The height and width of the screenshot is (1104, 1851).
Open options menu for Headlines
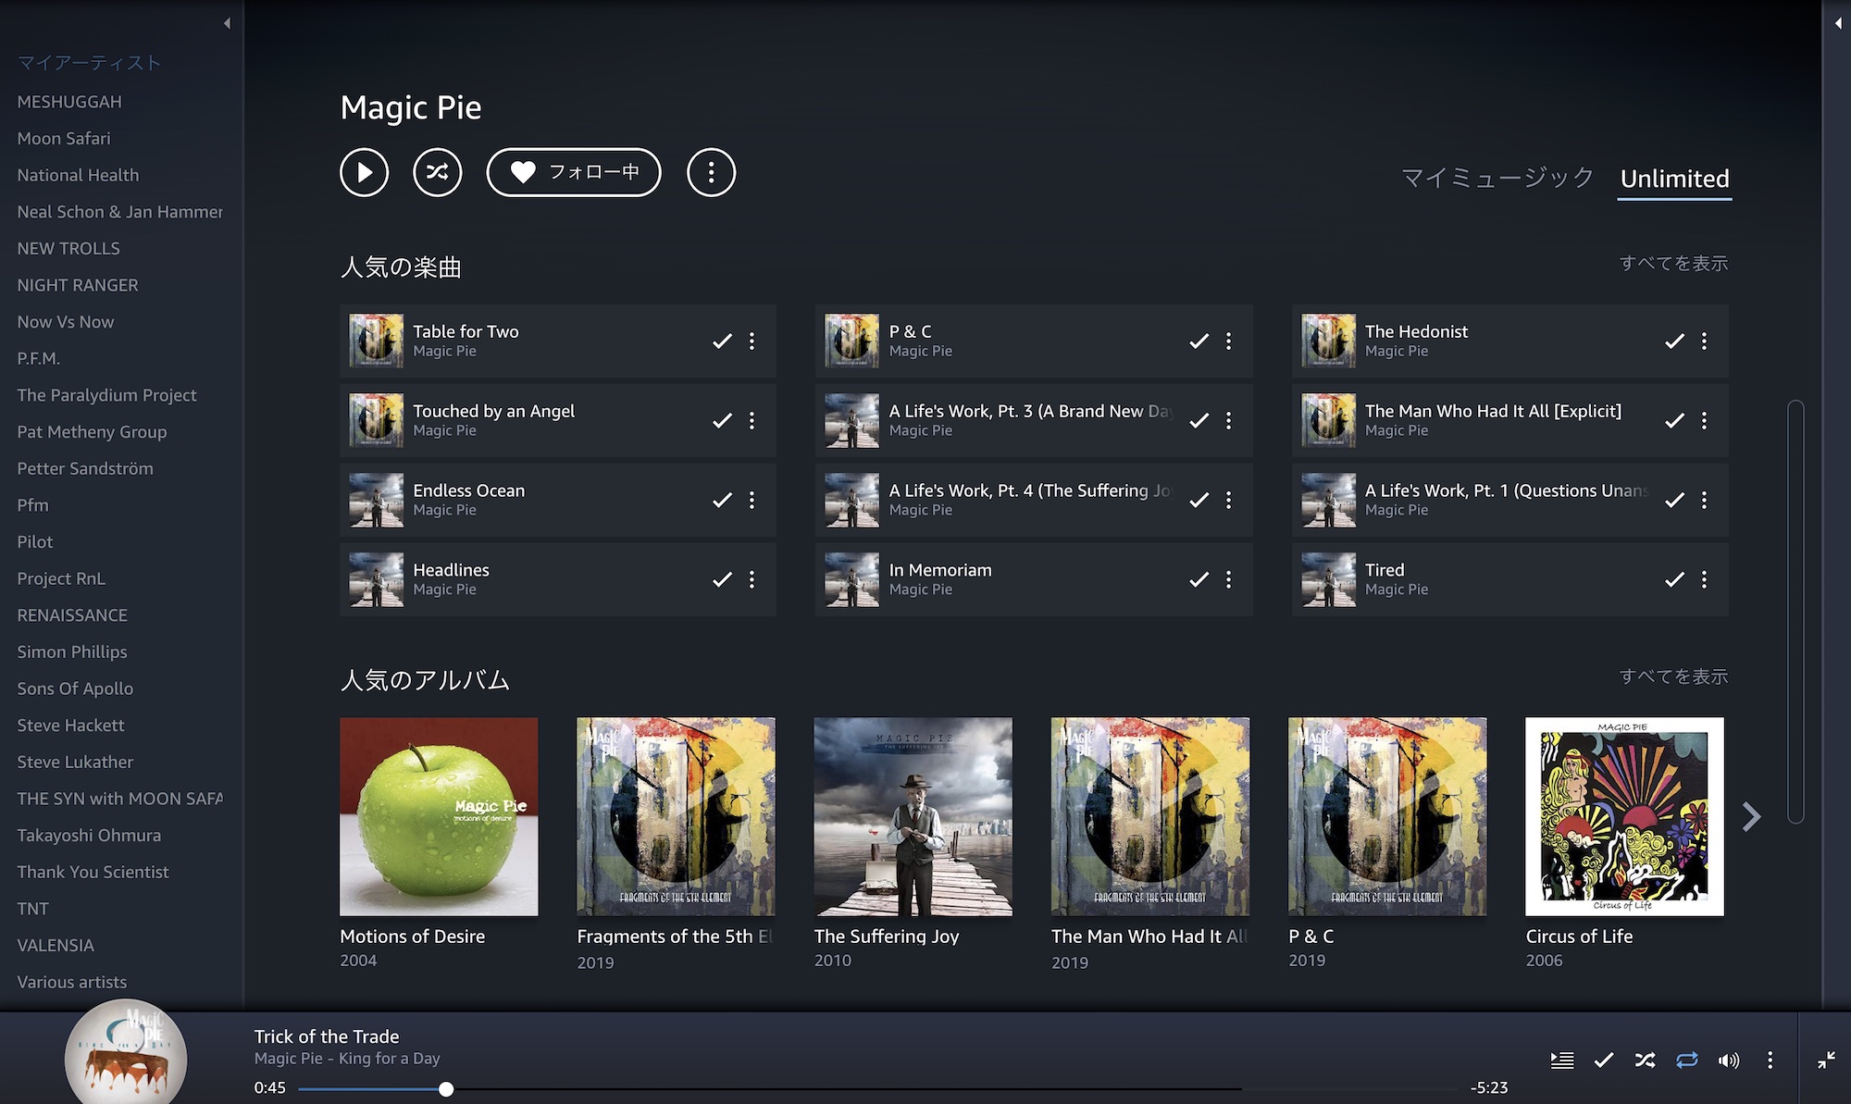pos(752,580)
